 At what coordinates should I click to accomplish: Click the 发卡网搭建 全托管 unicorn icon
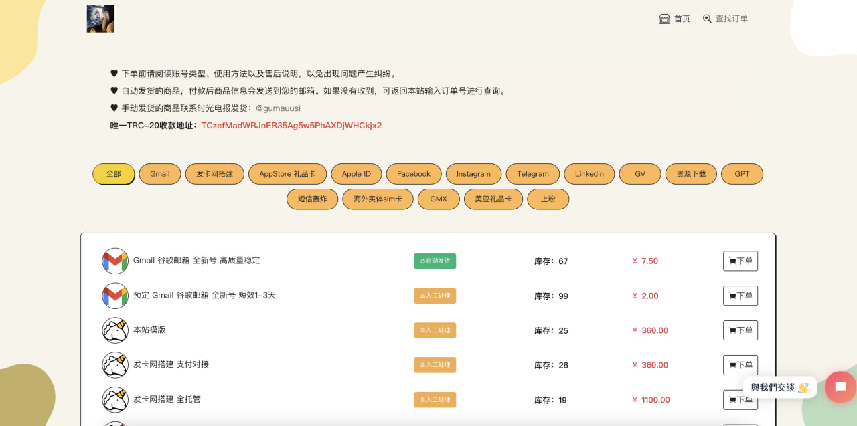pos(115,400)
